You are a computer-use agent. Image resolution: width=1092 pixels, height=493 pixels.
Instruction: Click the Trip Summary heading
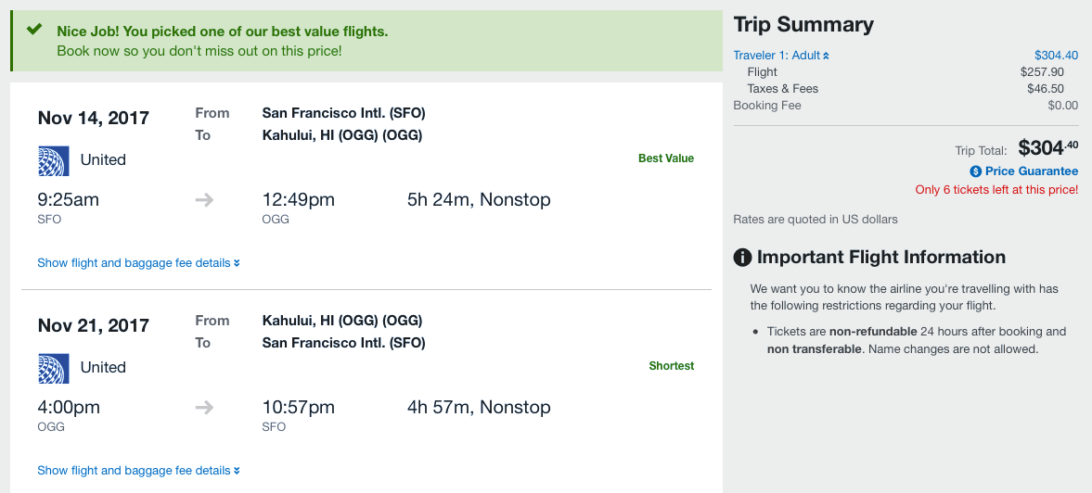point(803,25)
